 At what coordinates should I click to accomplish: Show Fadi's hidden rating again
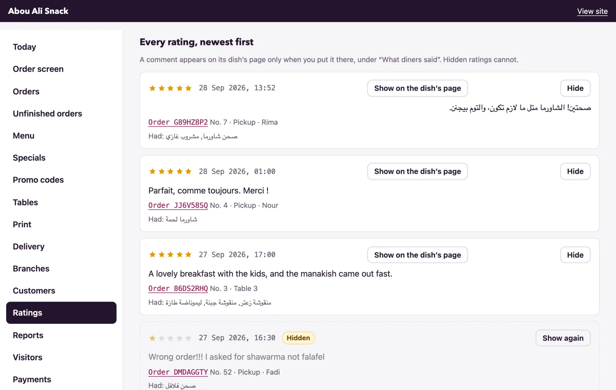click(x=563, y=338)
